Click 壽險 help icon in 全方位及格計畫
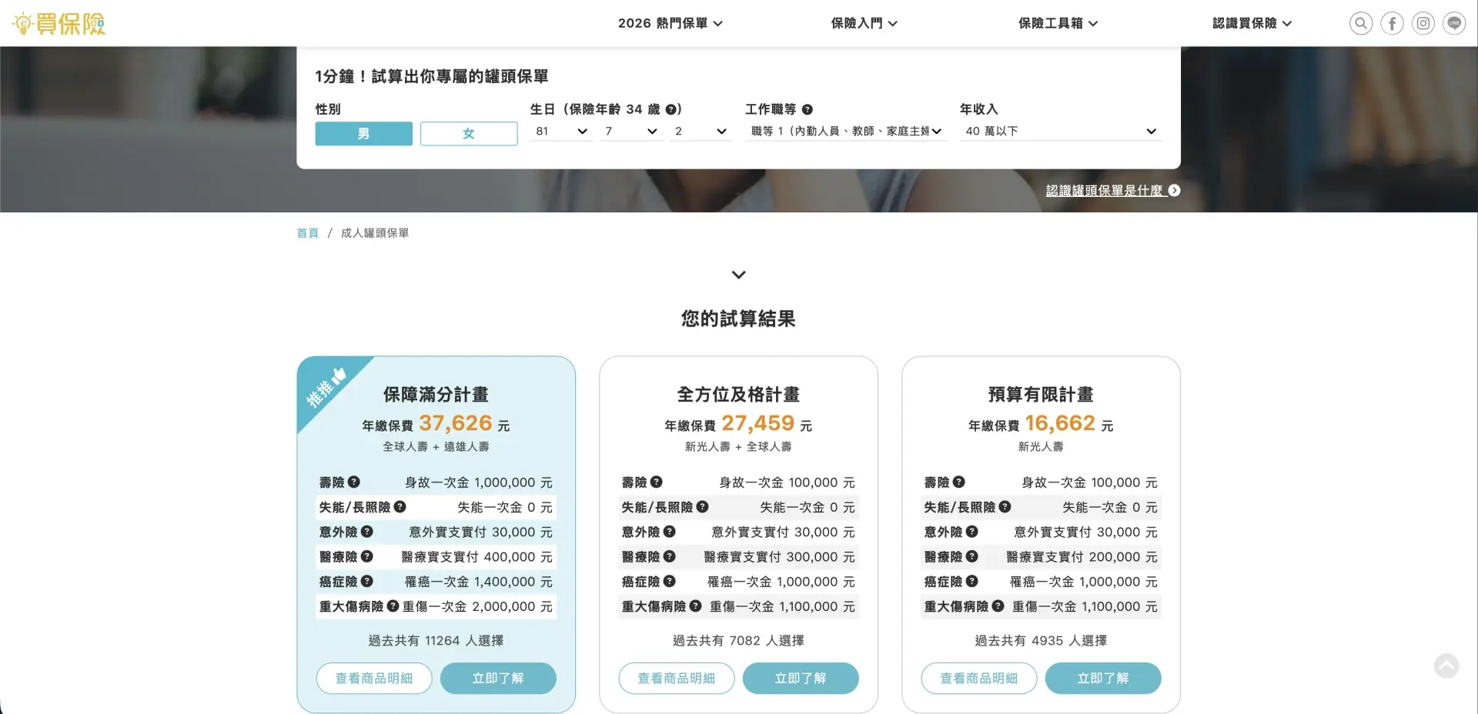This screenshot has width=1478, height=714. coord(657,482)
